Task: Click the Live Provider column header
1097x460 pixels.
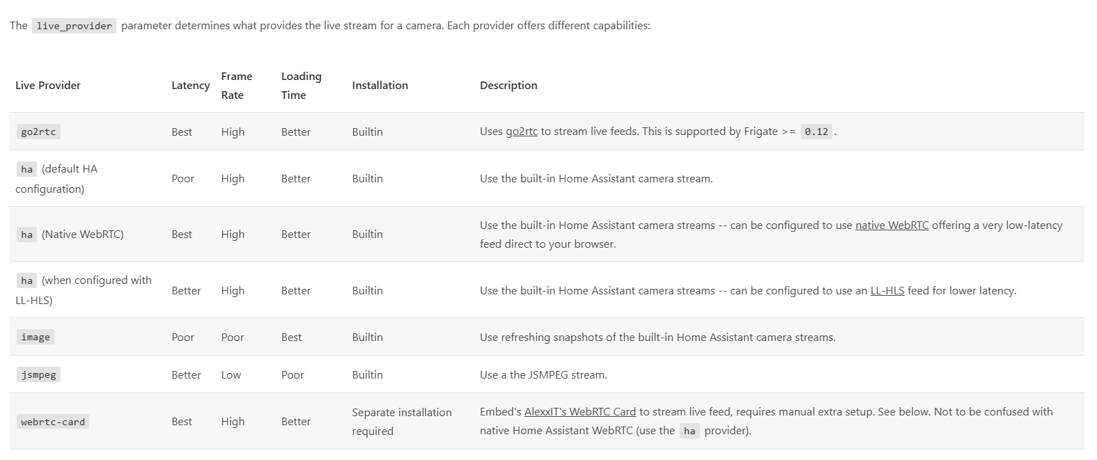Action: 48,86
